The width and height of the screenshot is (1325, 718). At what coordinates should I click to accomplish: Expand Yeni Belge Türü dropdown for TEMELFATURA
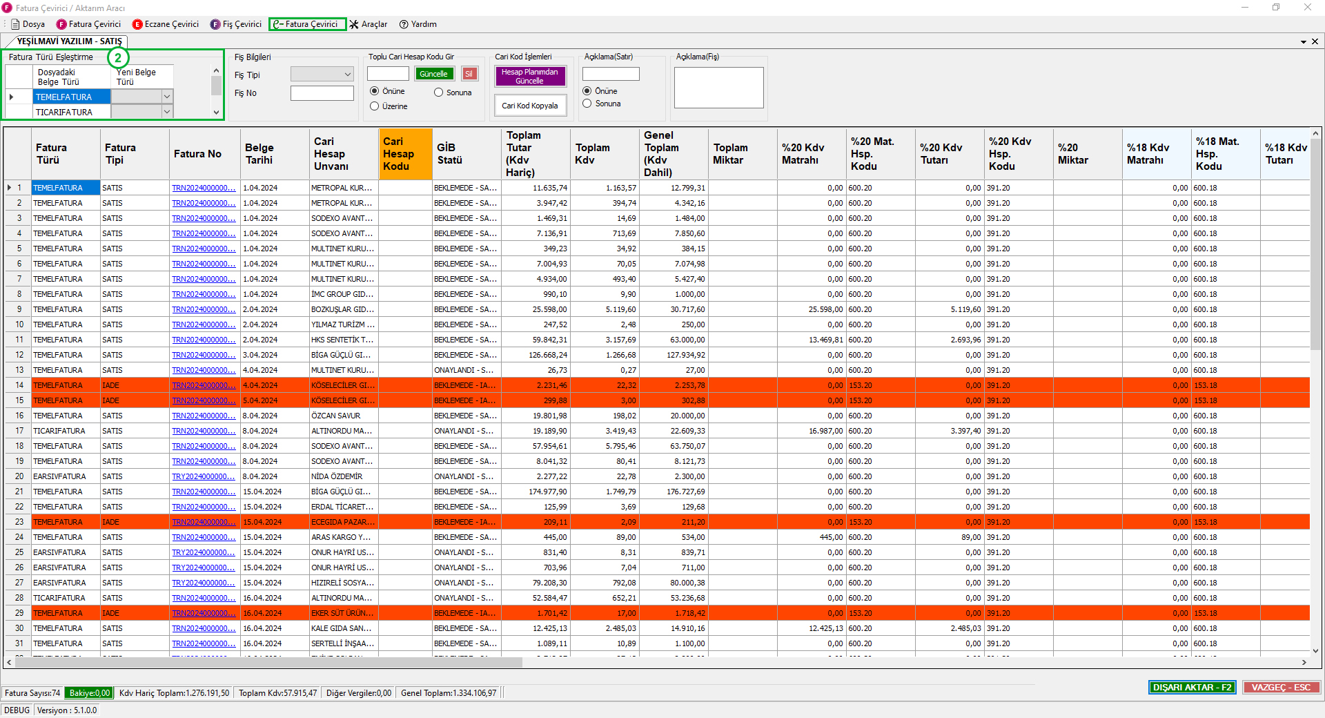coord(166,97)
